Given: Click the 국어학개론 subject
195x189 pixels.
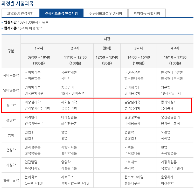Looking at the screenshot, I should (32, 72).
